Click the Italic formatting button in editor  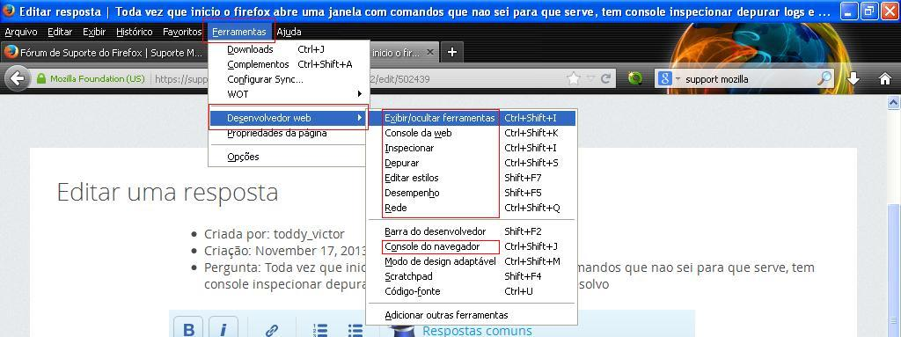(223, 329)
